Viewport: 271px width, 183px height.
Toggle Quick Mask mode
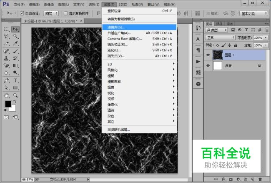tap(6, 117)
